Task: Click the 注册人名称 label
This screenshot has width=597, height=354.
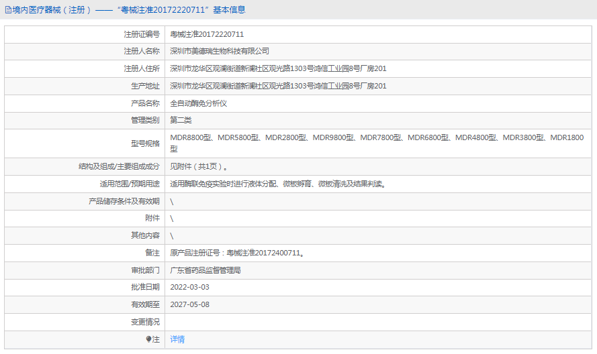Action: point(142,51)
